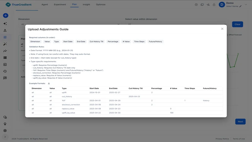Open the magic wand sidebar icon
The height and width of the screenshot is (142, 252).
[5, 44]
